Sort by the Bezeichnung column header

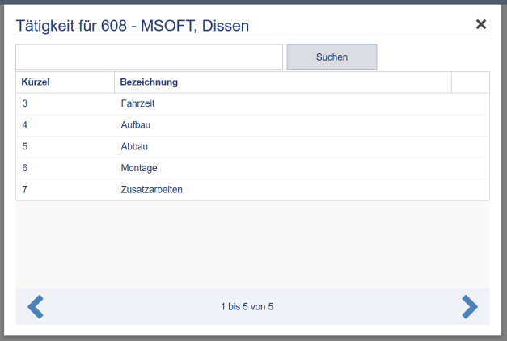pos(149,82)
